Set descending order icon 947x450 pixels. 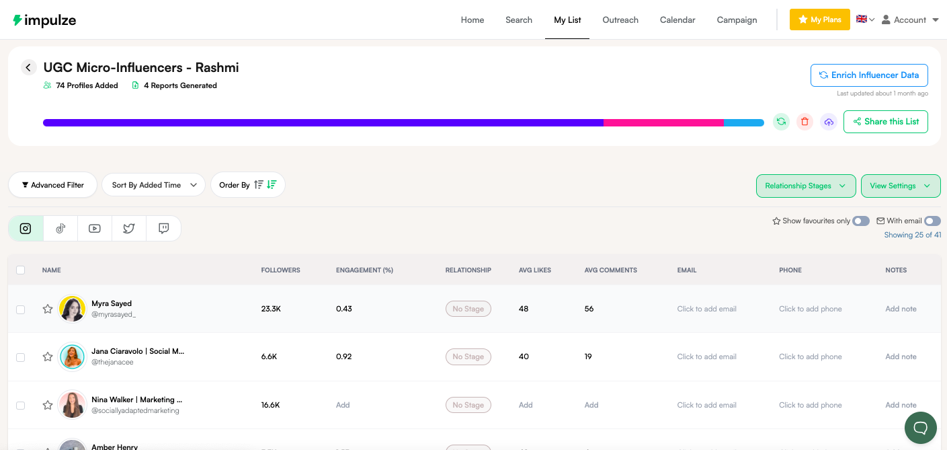(272, 184)
